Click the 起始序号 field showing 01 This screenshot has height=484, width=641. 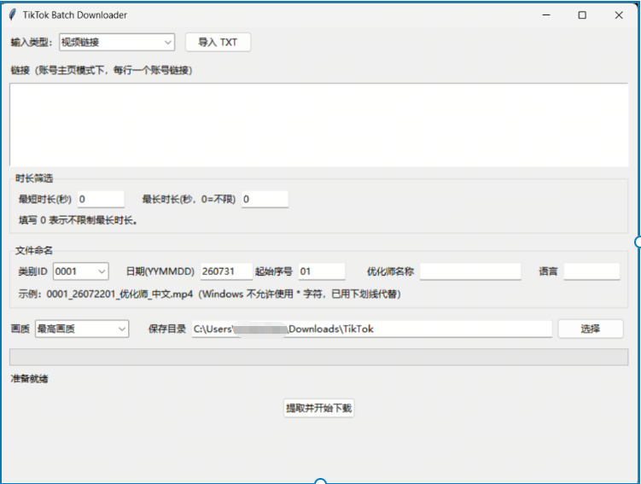322,271
